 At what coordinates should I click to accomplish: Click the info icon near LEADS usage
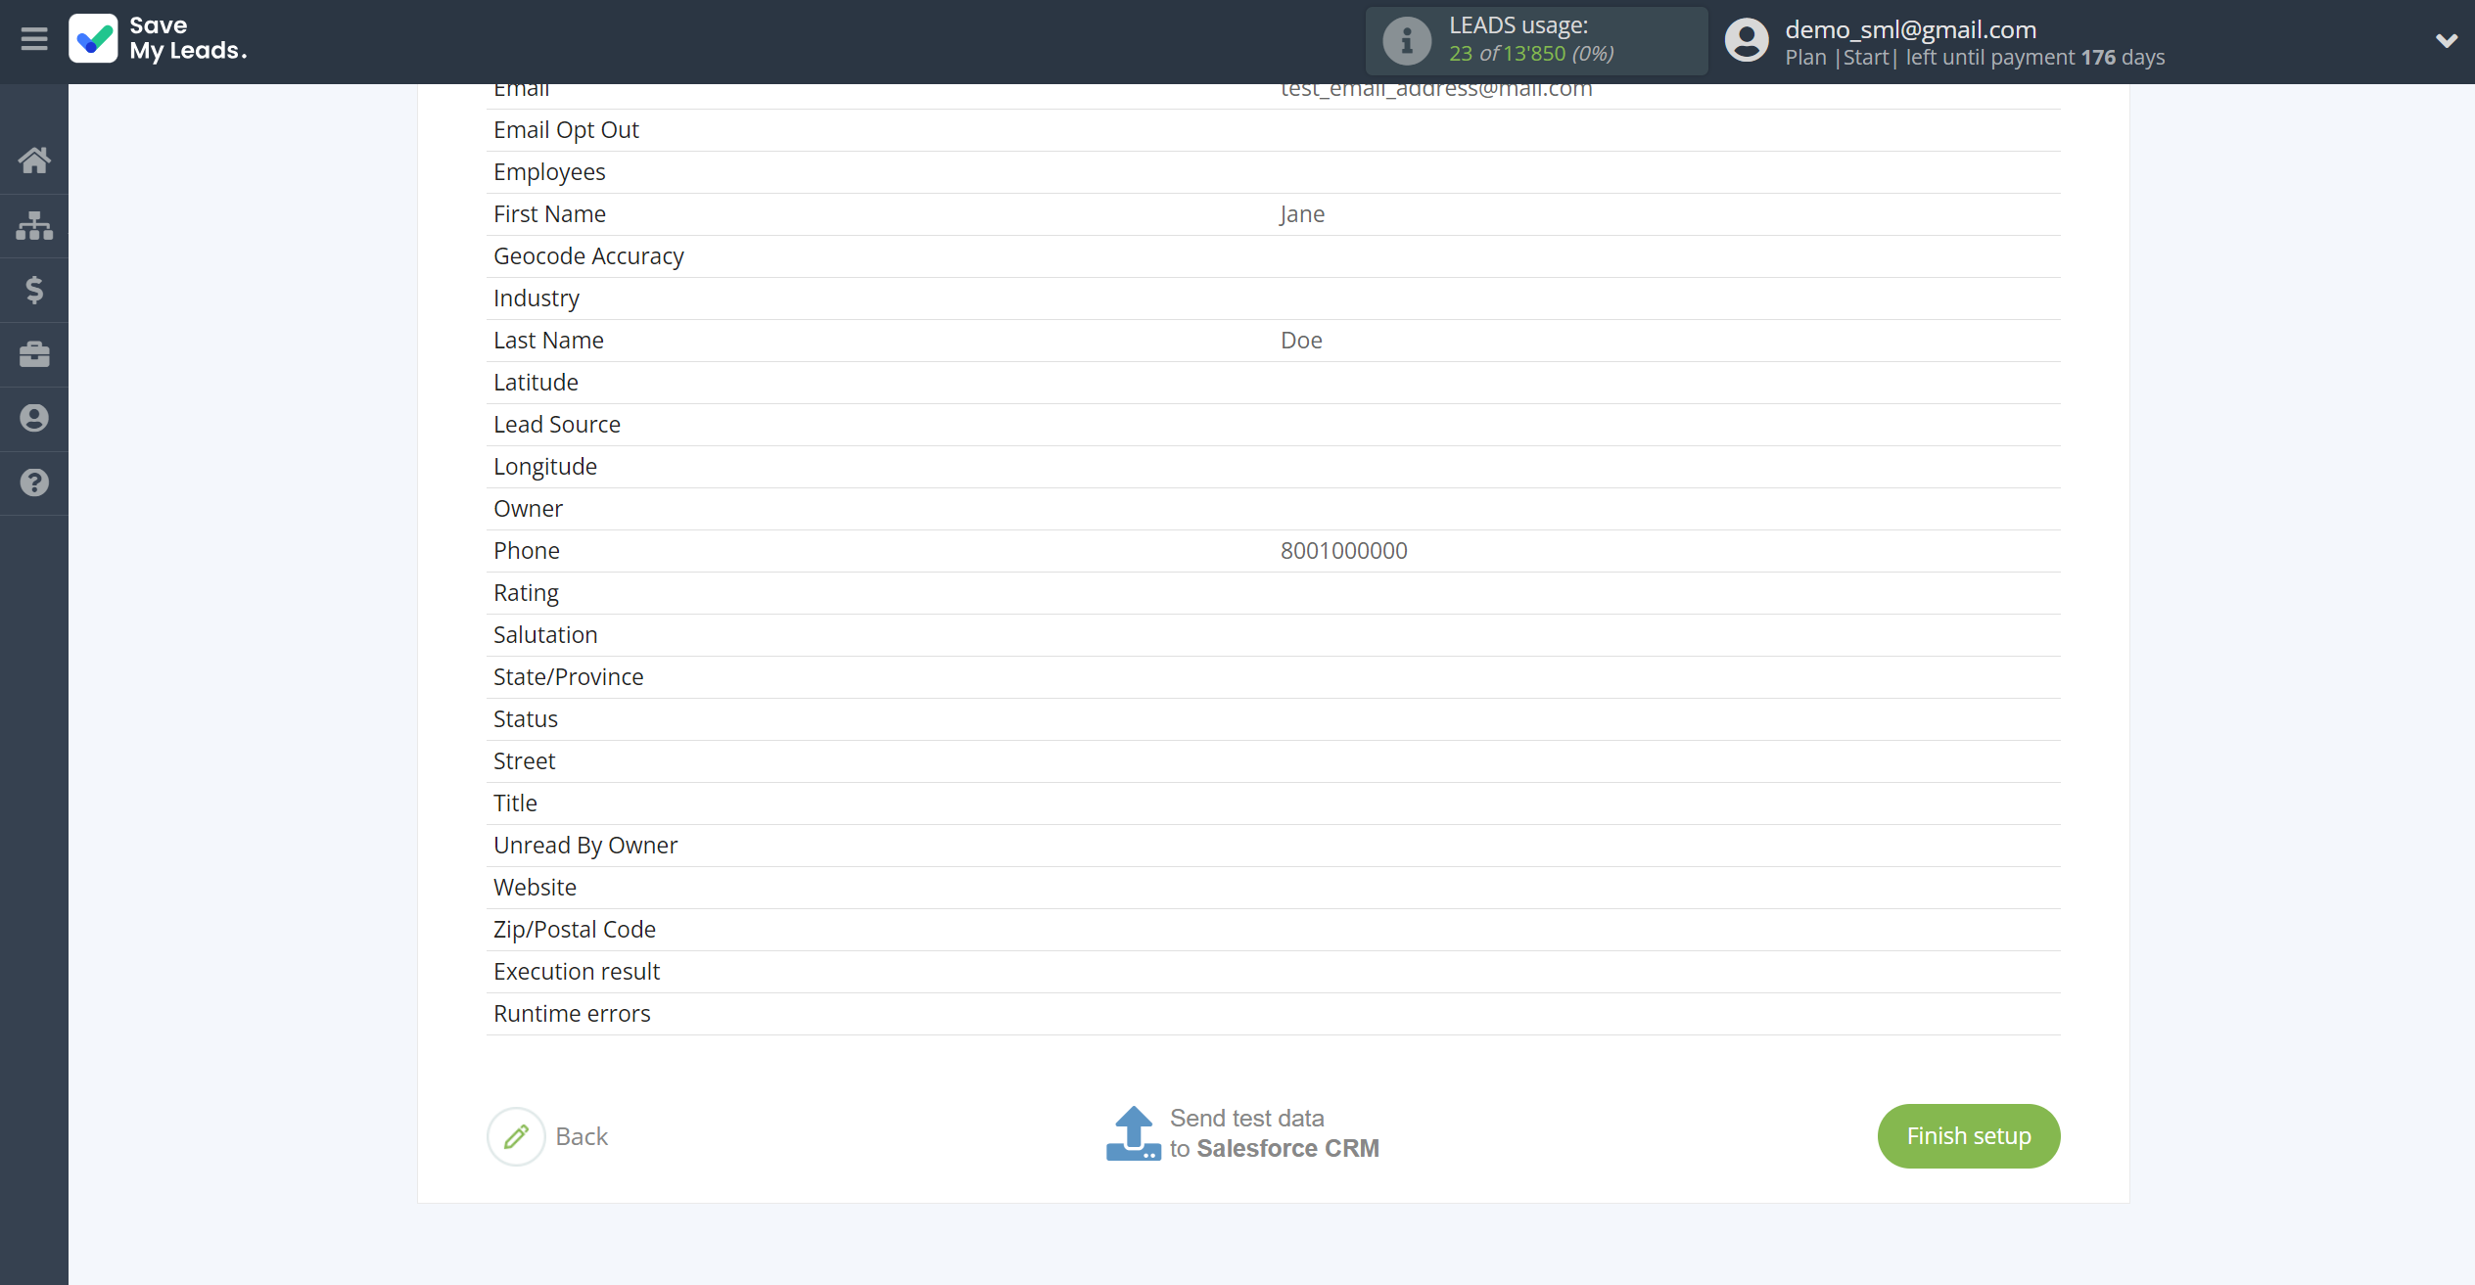coord(1403,41)
